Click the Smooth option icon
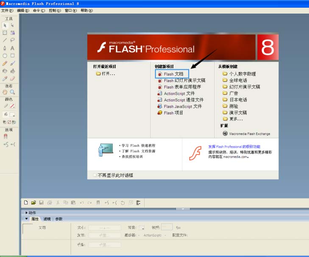The image size is (309, 257). 6,144
